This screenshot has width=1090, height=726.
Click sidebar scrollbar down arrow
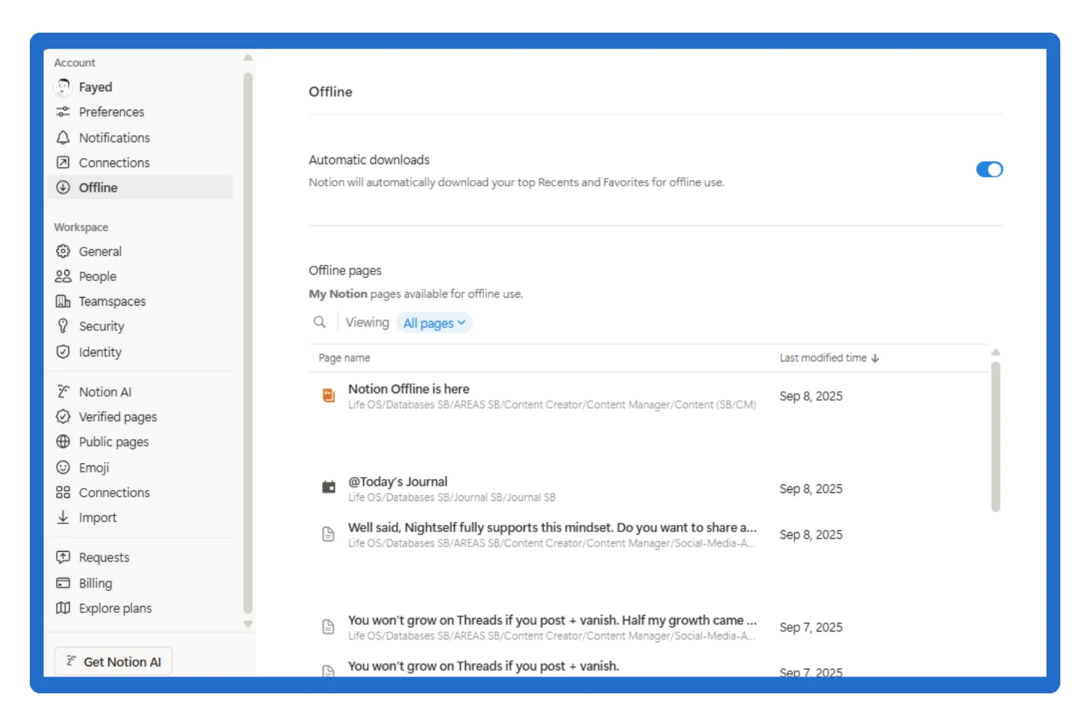248,624
